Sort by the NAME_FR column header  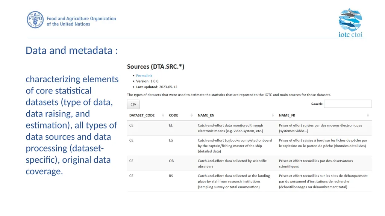point(287,115)
